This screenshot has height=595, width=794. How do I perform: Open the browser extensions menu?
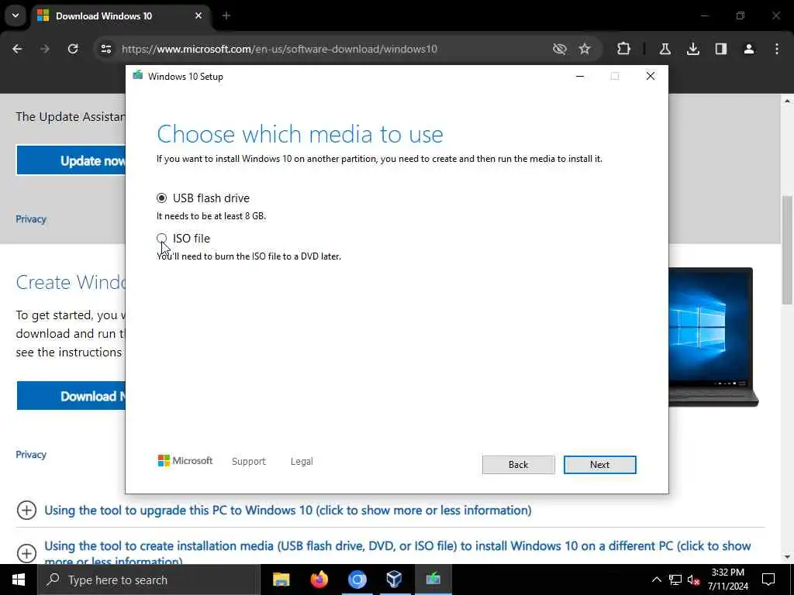(624, 49)
